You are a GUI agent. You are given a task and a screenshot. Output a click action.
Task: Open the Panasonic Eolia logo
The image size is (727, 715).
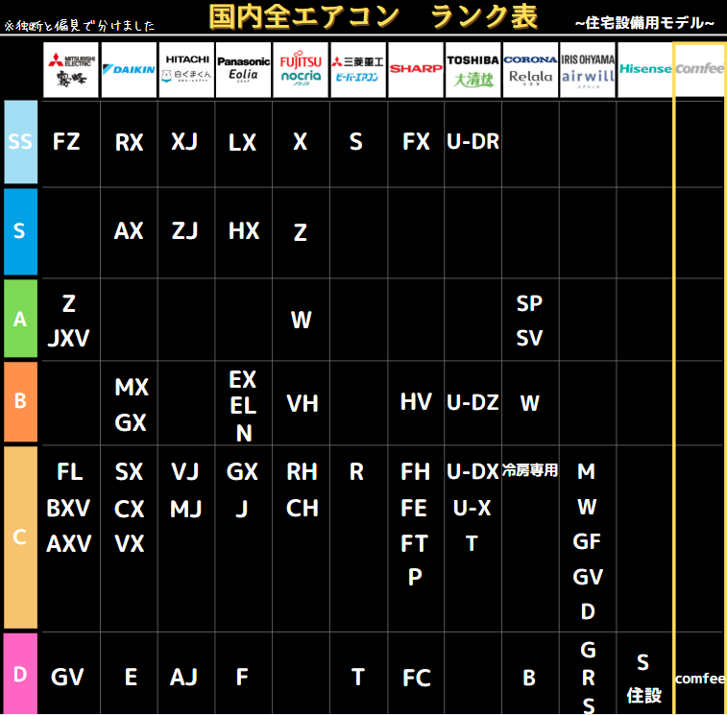tap(243, 69)
